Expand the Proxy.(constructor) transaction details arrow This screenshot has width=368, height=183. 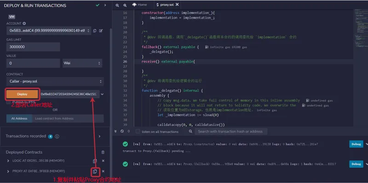366,144
